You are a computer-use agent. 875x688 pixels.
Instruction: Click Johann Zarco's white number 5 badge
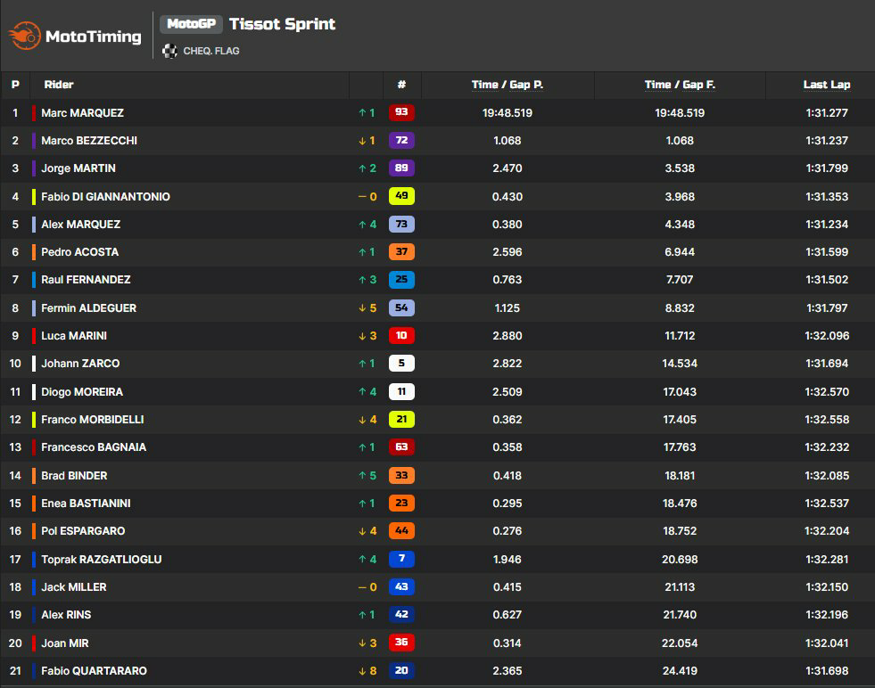[x=401, y=363]
